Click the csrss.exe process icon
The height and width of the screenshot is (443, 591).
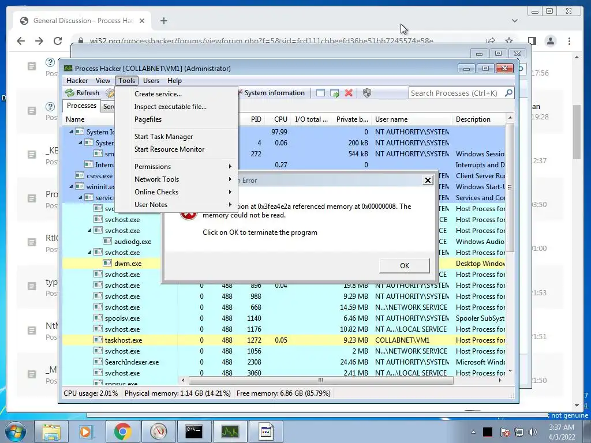(x=80, y=175)
